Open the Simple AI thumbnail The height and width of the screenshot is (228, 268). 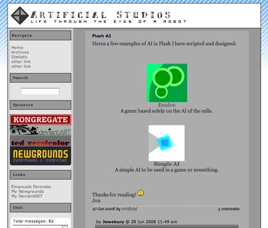(166, 143)
